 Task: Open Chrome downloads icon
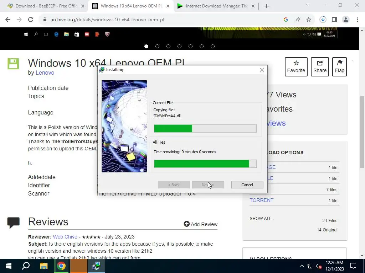click(323, 20)
